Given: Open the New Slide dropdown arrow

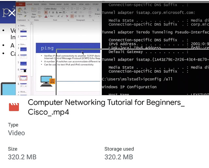Looking at the screenshot, I should [36, 17].
